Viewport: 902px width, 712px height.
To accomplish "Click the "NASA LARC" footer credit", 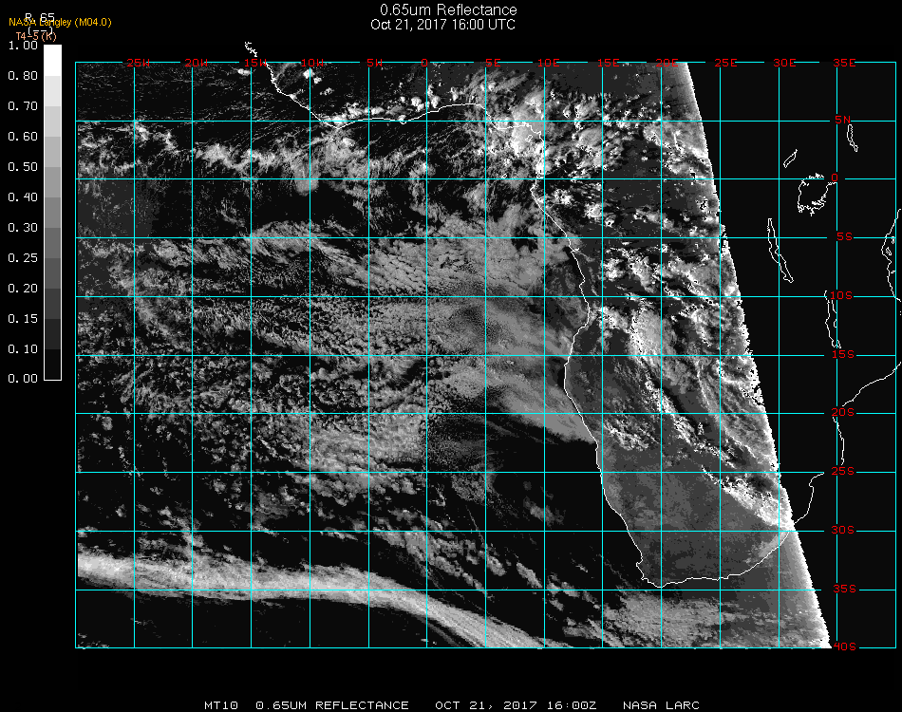I will (661, 705).
